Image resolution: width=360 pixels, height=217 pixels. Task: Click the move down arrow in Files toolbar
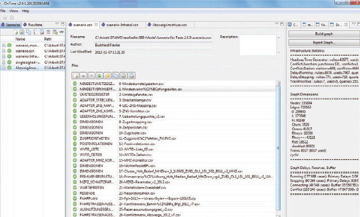click(x=91, y=76)
